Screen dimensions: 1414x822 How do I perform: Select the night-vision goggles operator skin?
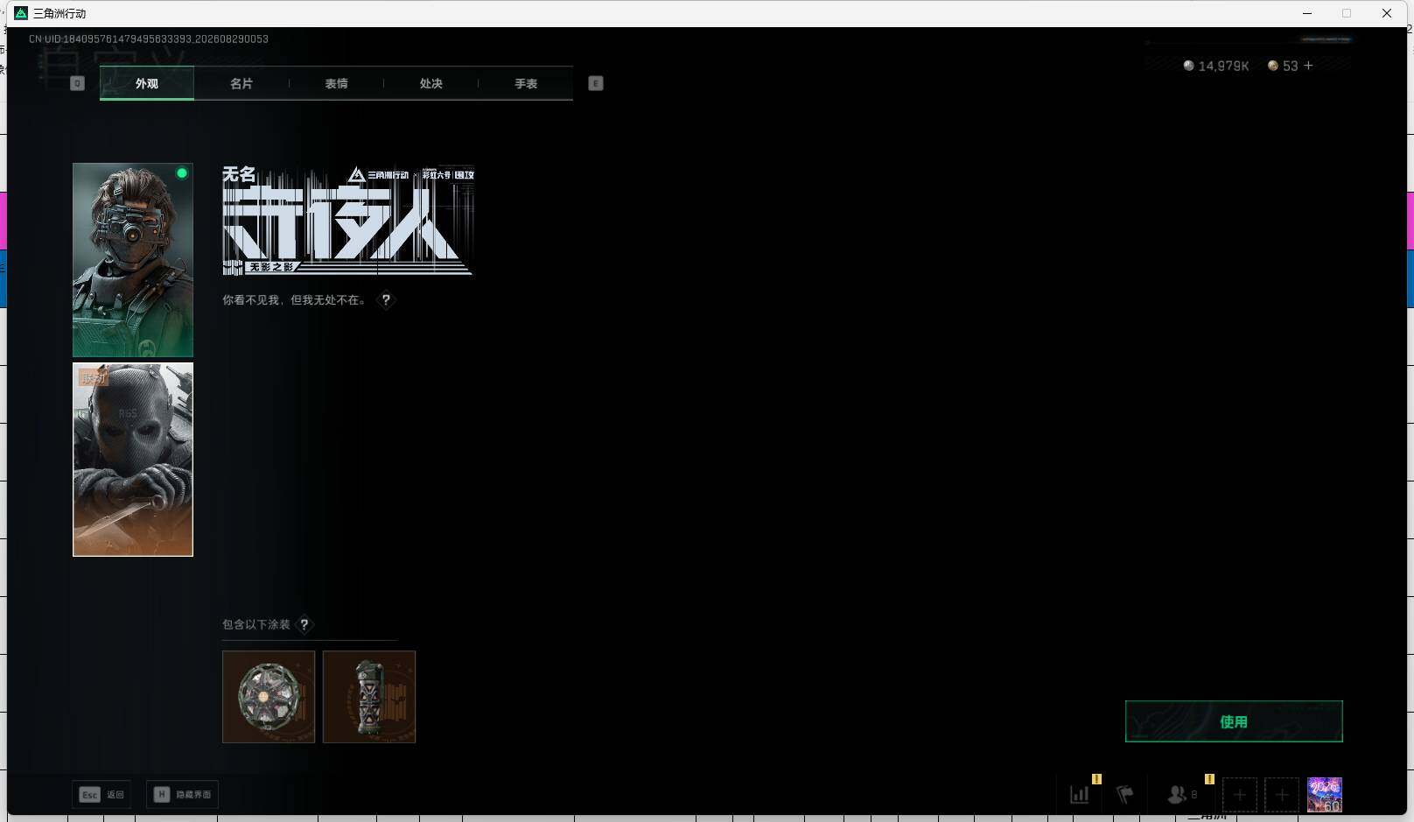[x=133, y=260]
